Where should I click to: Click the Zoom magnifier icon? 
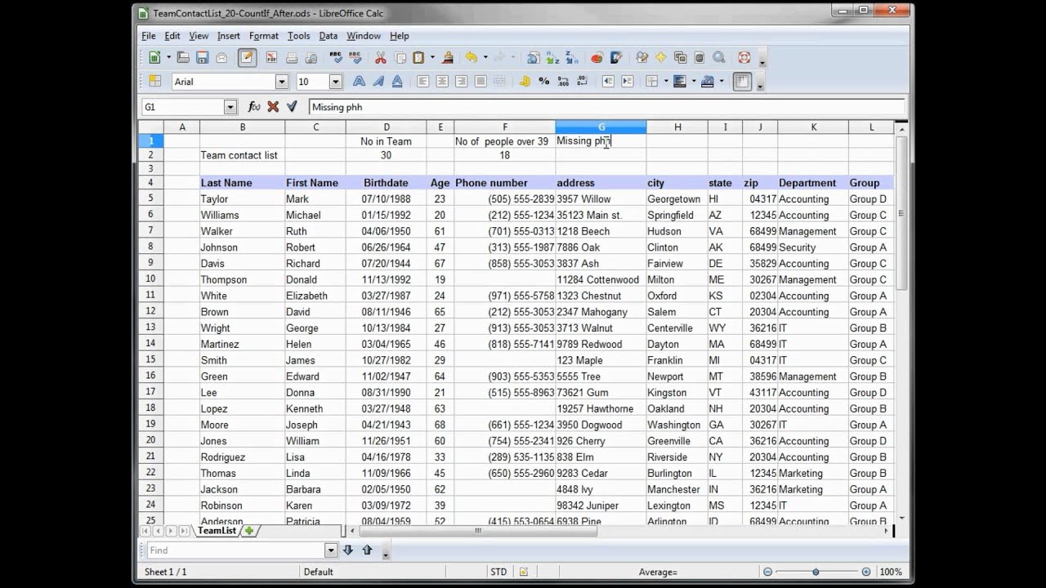coord(719,58)
